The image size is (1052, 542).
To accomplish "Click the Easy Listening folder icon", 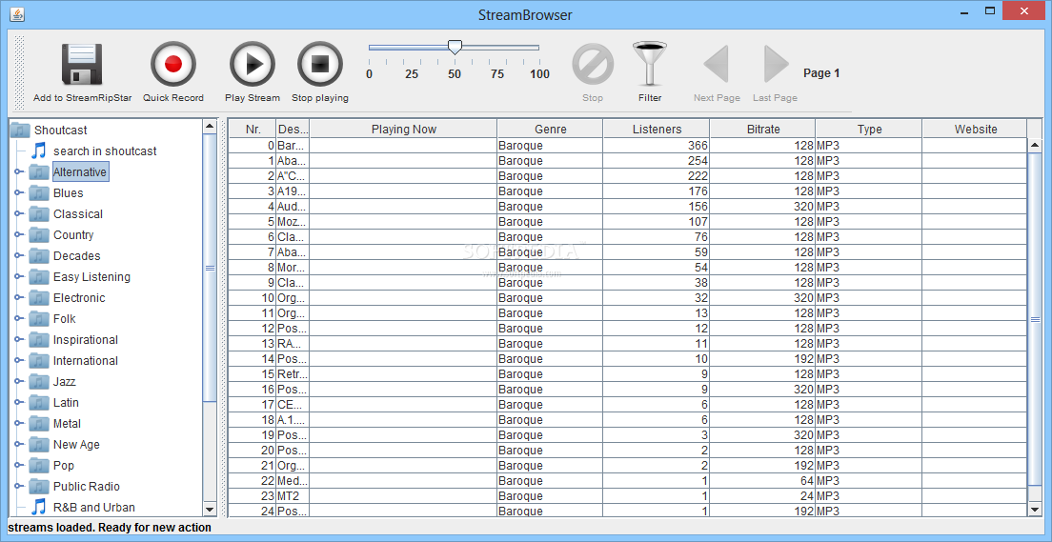I will pos(40,277).
